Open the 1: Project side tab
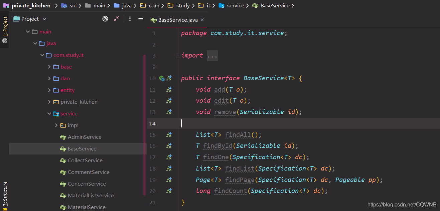 (5, 26)
